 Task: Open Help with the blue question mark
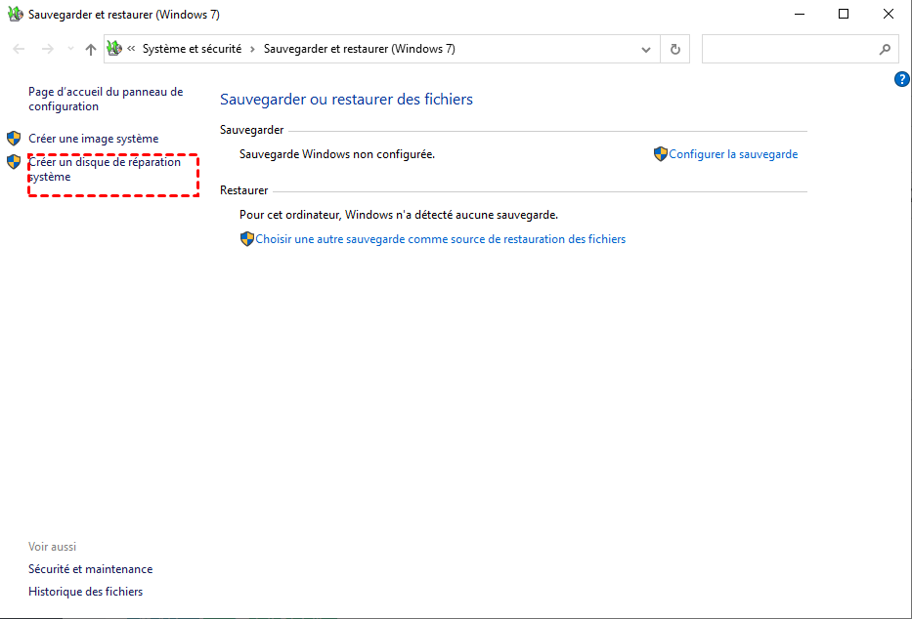coord(902,79)
